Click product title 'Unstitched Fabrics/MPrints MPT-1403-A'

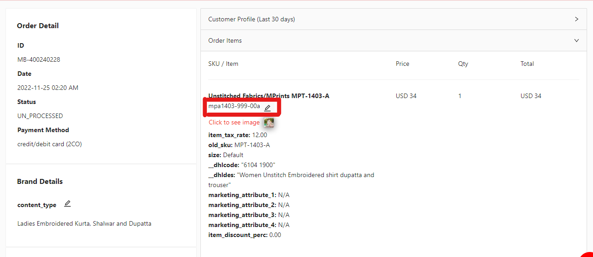point(268,96)
